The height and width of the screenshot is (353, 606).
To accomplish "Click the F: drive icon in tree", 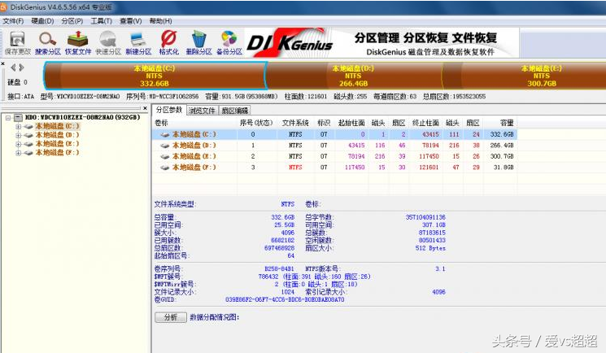I will click(28, 153).
